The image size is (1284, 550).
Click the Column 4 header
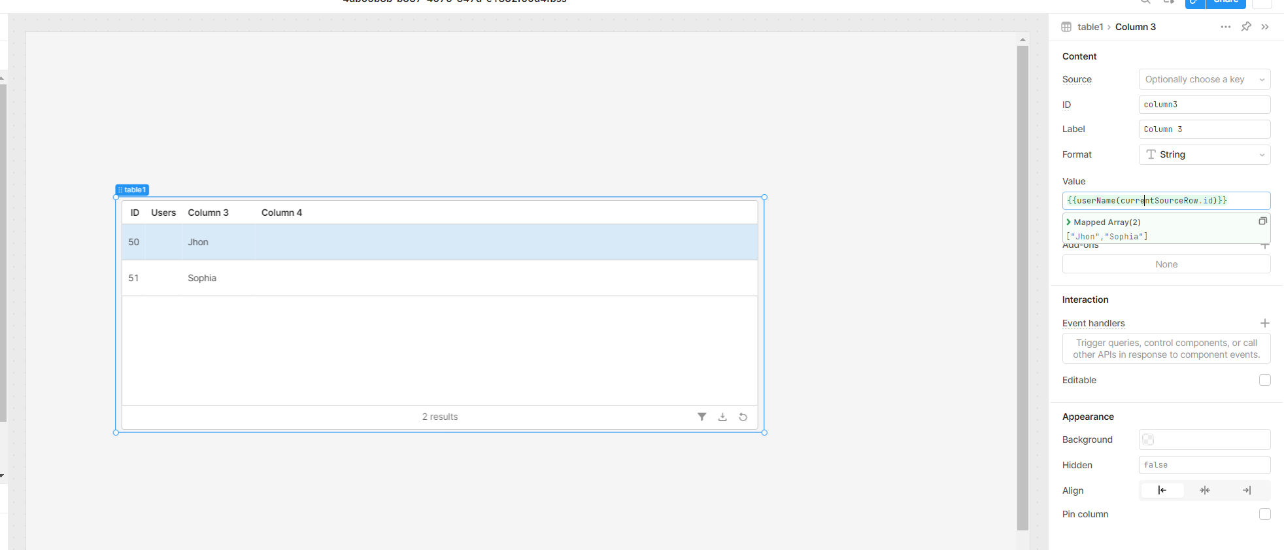282,213
